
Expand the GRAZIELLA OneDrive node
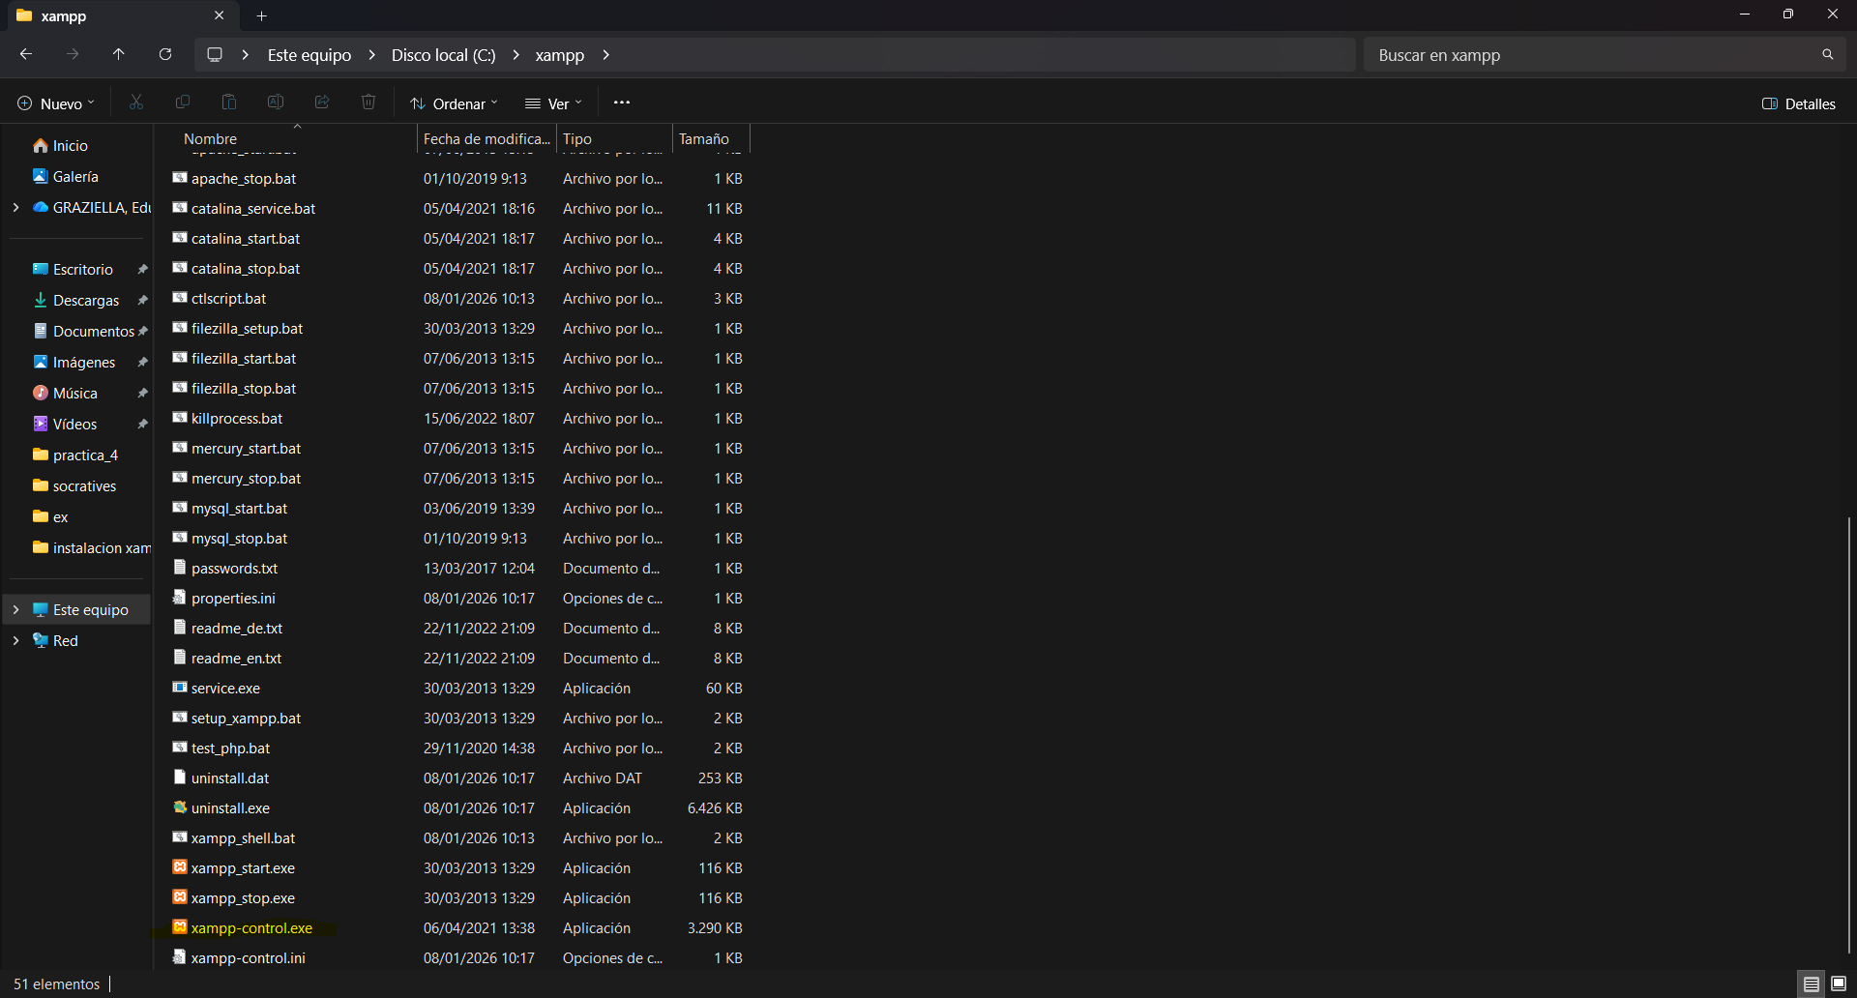coord(15,208)
